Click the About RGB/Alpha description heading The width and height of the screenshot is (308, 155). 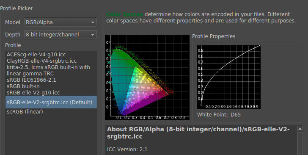(198, 133)
